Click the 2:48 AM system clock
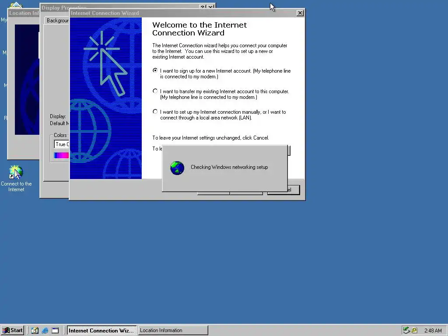The height and width of the screenshot is (336, 448). pos(433,331)
